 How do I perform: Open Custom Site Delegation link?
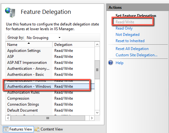136,55
